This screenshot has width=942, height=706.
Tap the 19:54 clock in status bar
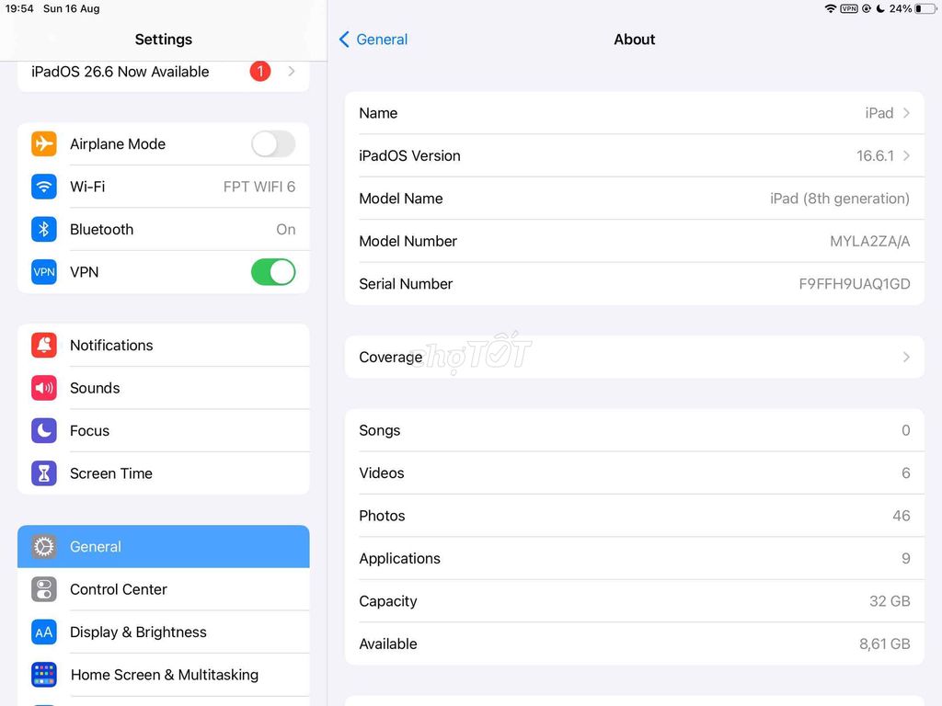[19, 8]
